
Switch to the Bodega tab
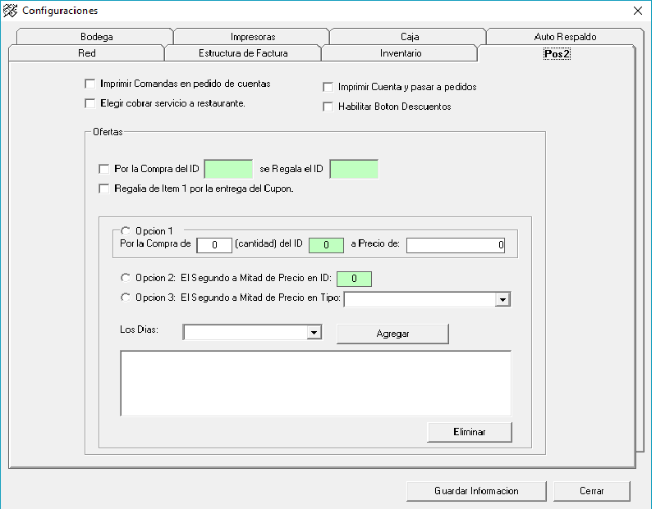97,37
